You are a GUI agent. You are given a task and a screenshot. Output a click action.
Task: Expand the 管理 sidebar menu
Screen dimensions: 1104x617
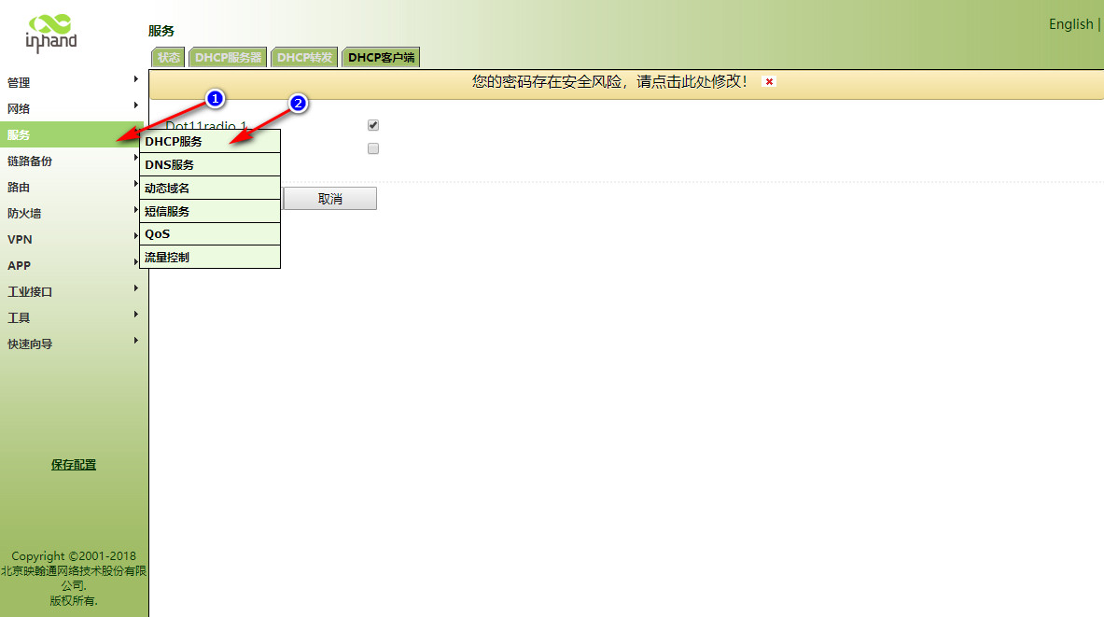click(x=19, y=82)
